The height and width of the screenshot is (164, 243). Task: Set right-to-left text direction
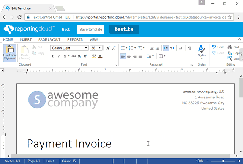click(172, 48)
